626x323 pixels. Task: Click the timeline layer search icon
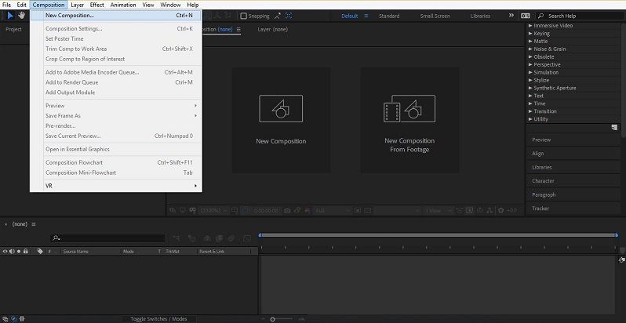point(56,238)
